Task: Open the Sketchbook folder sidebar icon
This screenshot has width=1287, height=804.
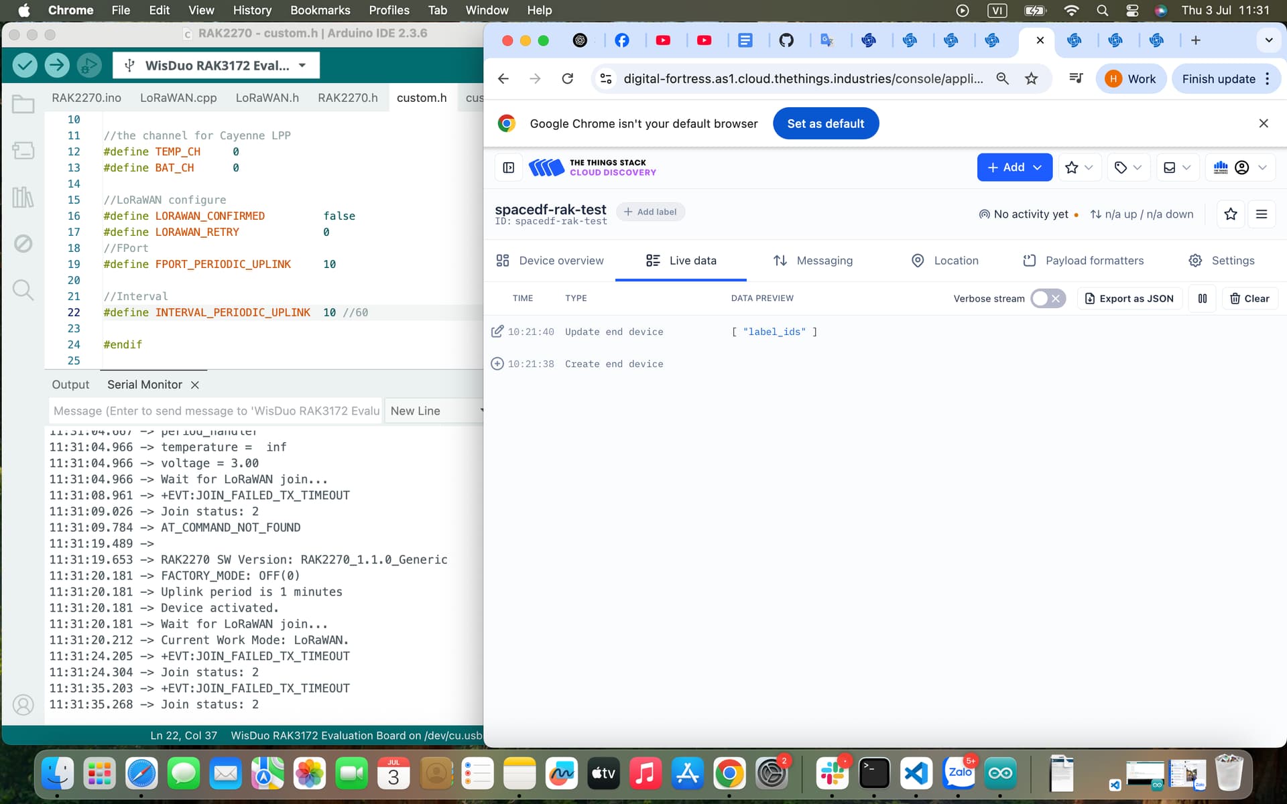Action: (x=23, y=105)
